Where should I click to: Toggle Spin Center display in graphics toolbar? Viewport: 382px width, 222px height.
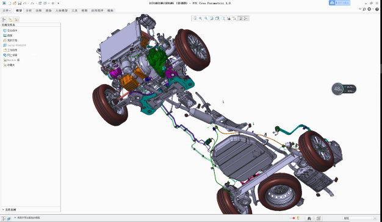245,18
